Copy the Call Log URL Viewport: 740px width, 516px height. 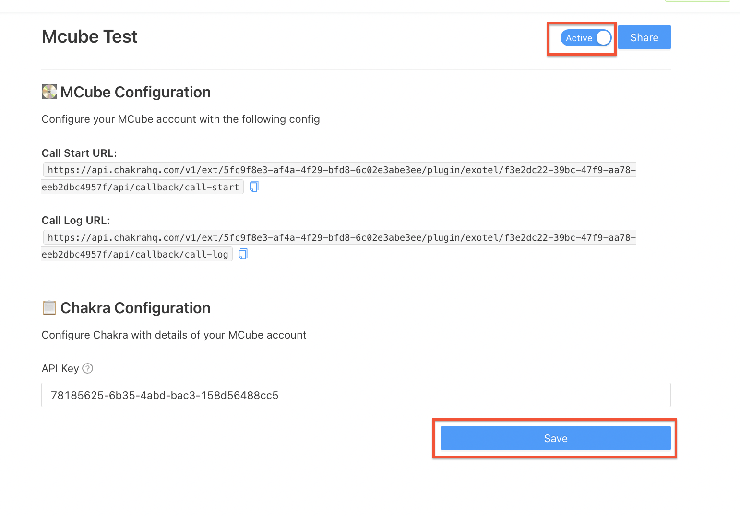tap(243, 254)
